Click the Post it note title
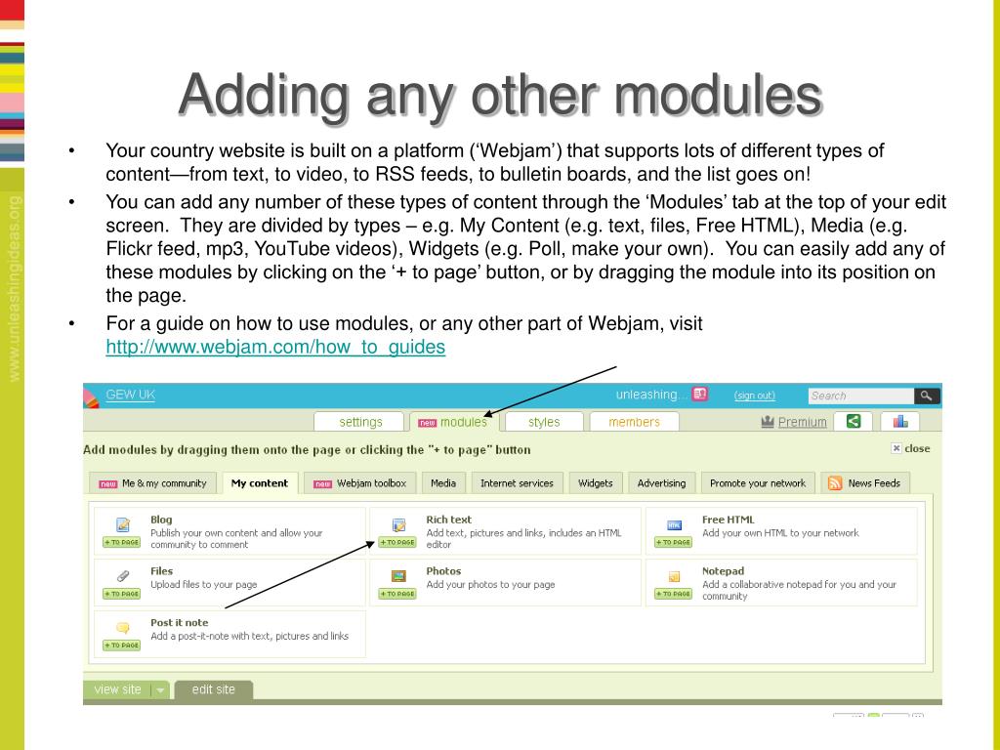The height and width of the screenshot is (750, 1000). (180, 623)
